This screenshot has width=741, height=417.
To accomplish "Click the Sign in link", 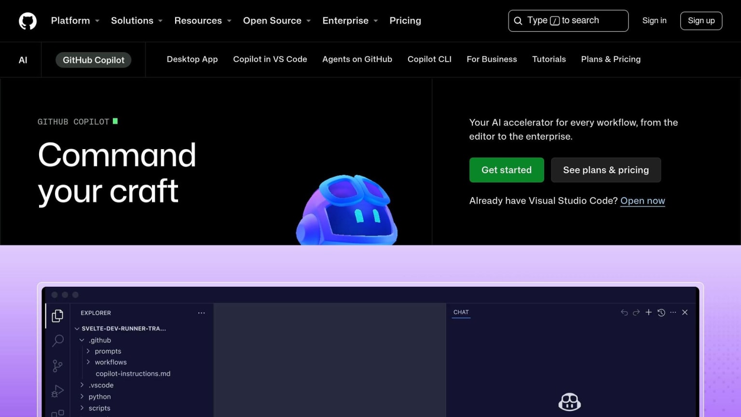I will (654, 21).
